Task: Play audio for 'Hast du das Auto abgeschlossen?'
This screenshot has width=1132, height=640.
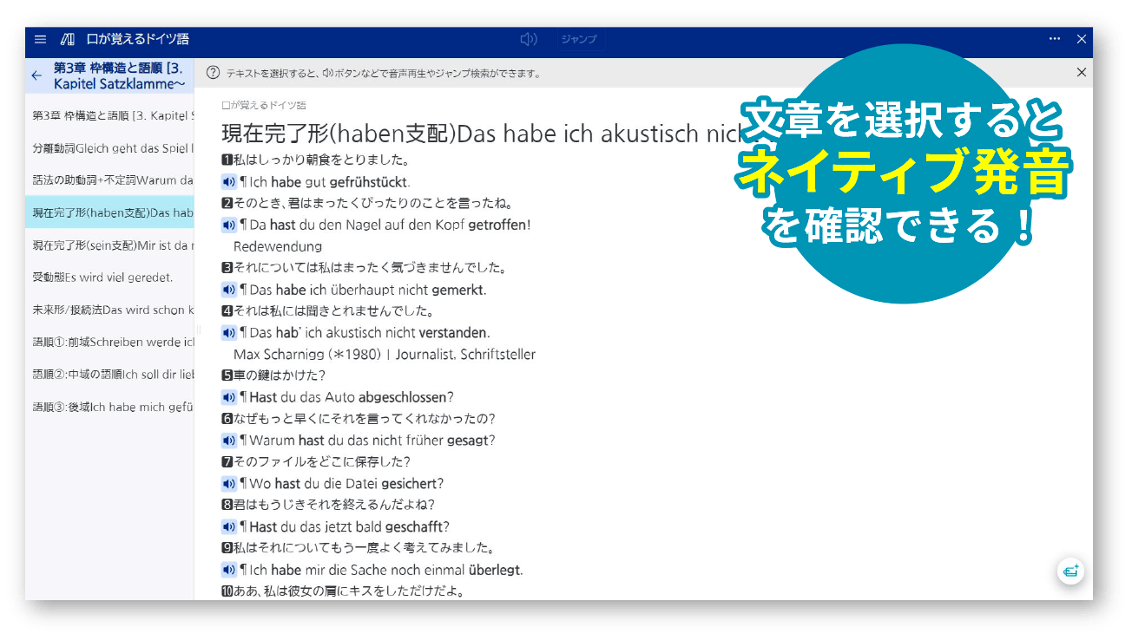Action: click(x=228, y=396)
